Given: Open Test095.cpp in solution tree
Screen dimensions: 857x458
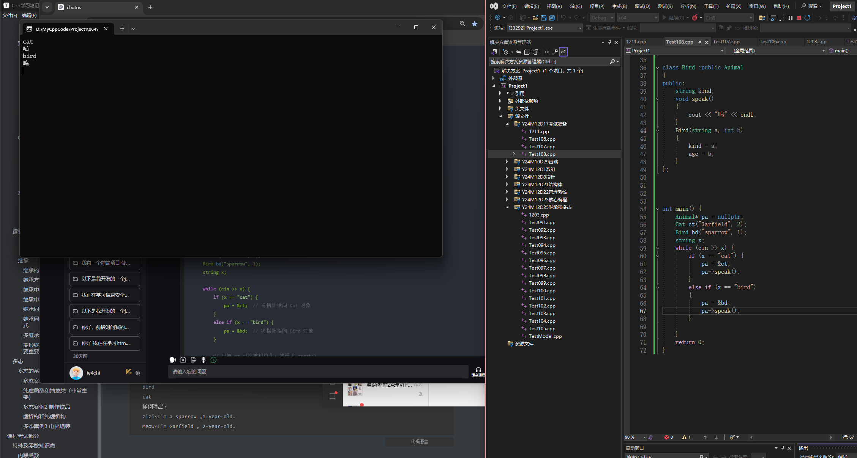Looking at the screenshot, I should pyautogui.click(x=542, y=253).
